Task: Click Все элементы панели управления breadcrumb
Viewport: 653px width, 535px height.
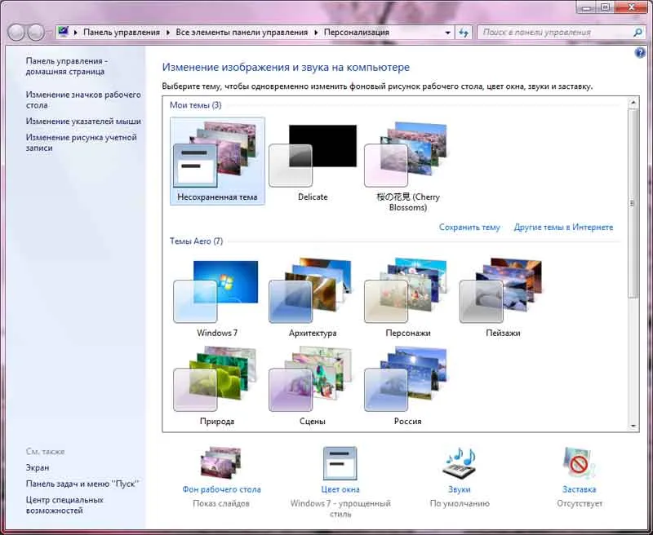Action: coord(242,33)
